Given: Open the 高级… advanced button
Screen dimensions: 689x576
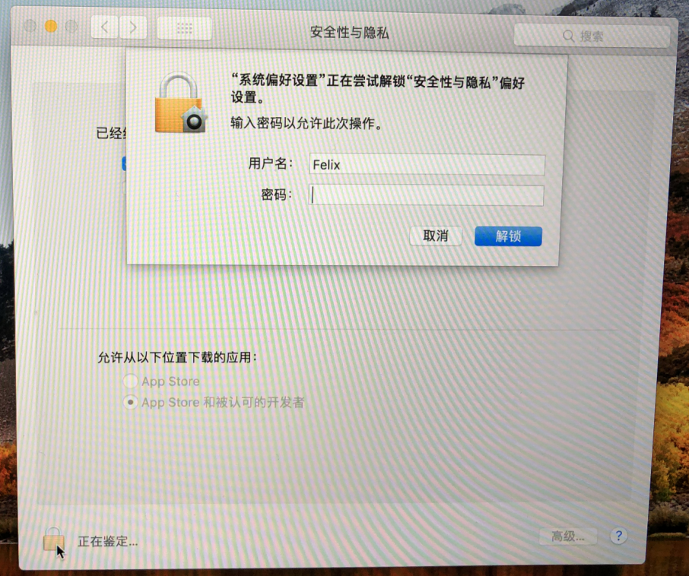Looking at the screenshot, I should (x=568, y=536).
